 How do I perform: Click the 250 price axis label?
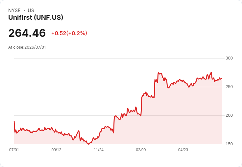click(229, 87)
